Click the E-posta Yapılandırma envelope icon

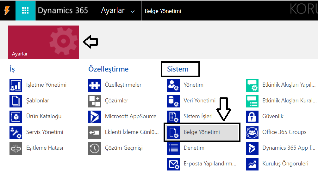[x=173, y=164]
